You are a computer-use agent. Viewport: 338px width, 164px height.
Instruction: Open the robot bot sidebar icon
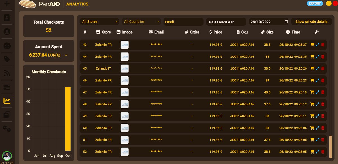[x=7, y=45]
